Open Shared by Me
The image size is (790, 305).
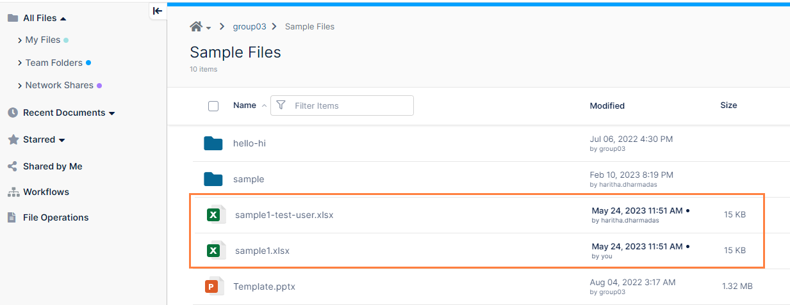click(53, 166)
